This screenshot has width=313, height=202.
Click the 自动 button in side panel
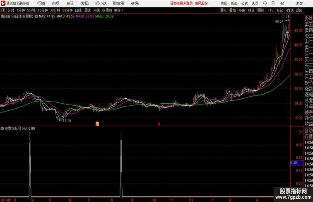[x=308, y=130]
